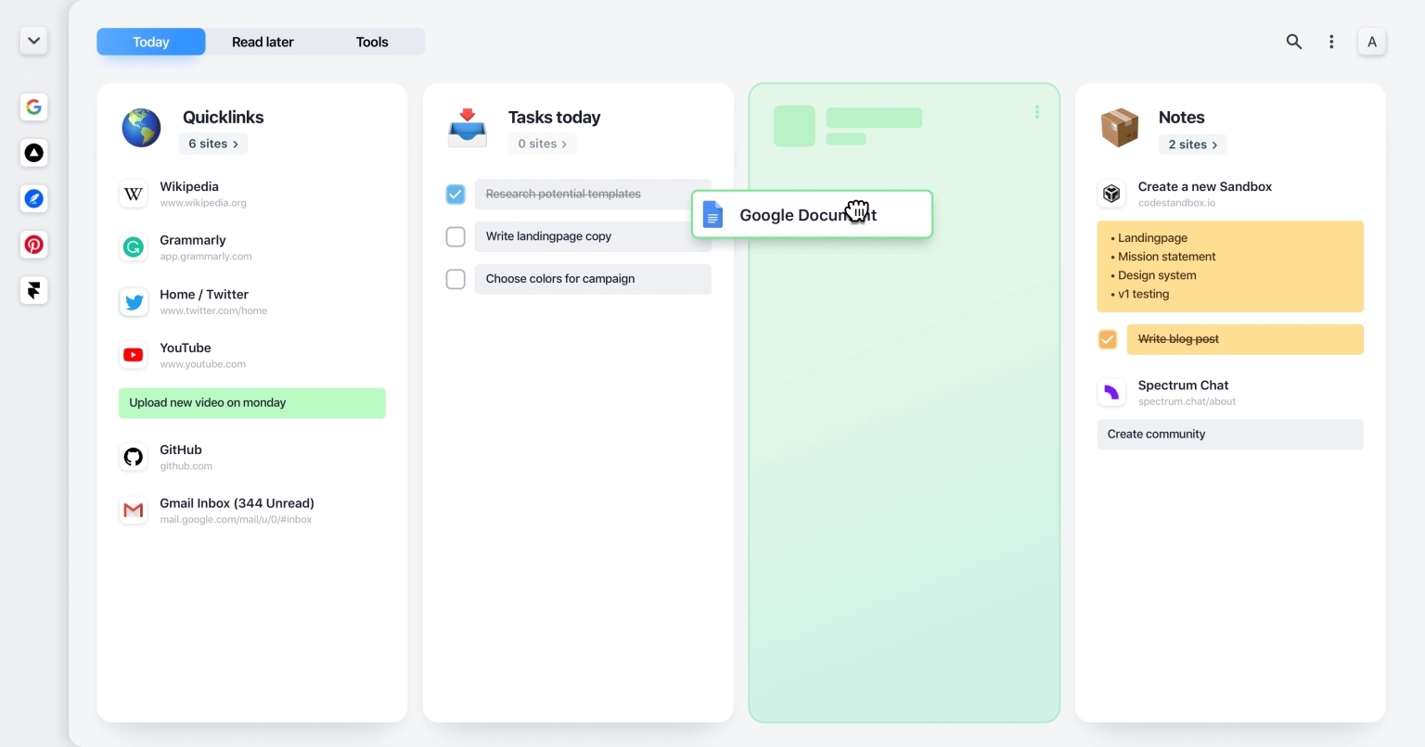Click the Pinterest icon in the sidebar
Image resolution: width=1425 pixels, height=747 pixels.
coord(34,245)
